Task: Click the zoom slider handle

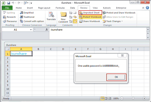Action: (x=133, y=98)
